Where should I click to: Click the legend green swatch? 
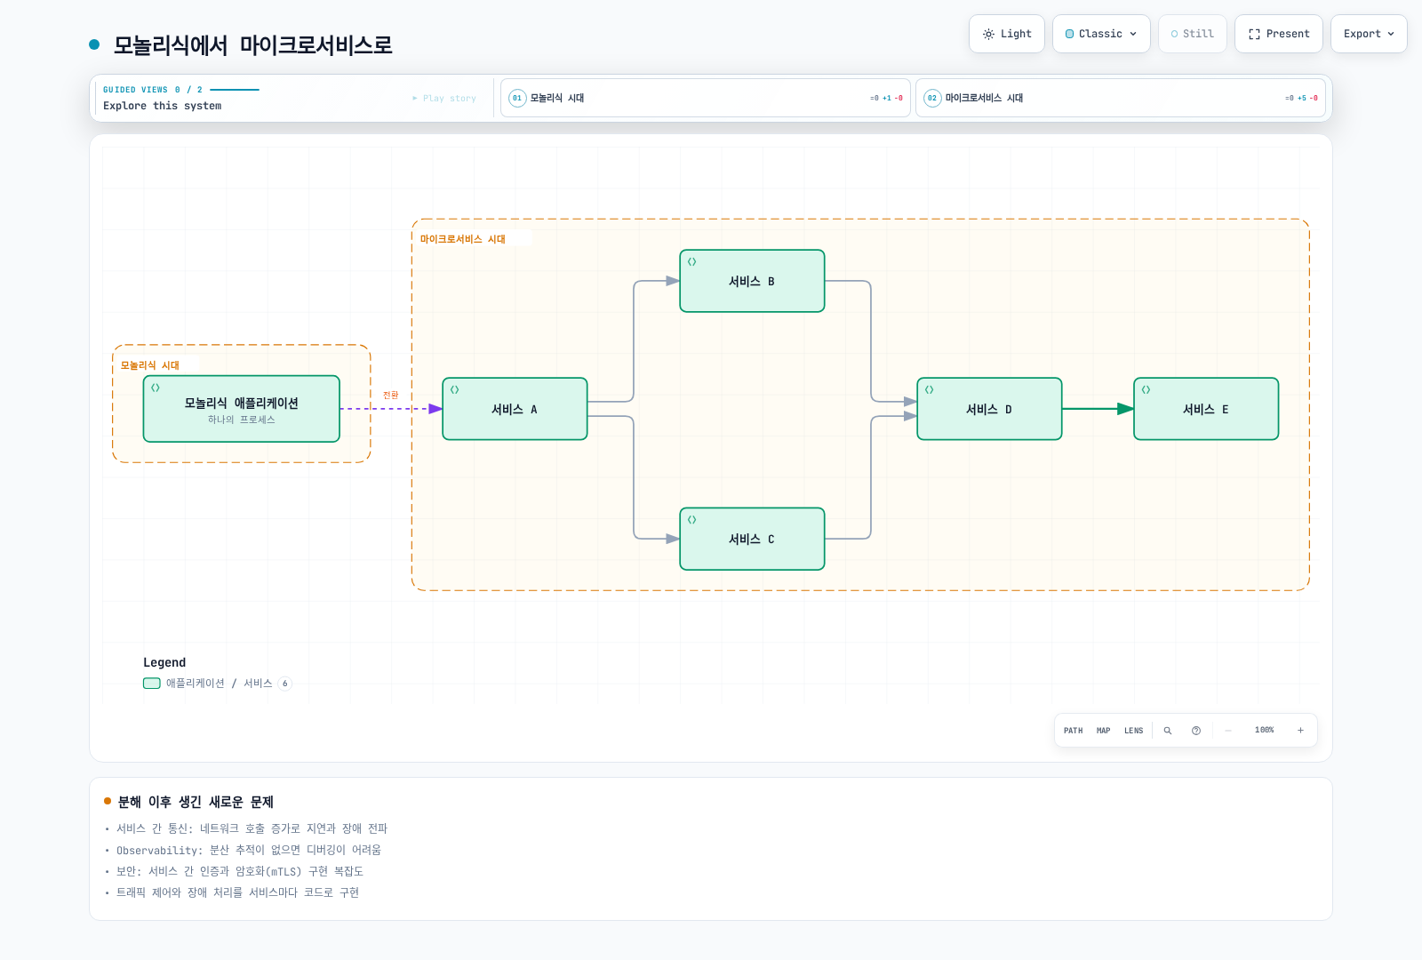pos(152,684)
